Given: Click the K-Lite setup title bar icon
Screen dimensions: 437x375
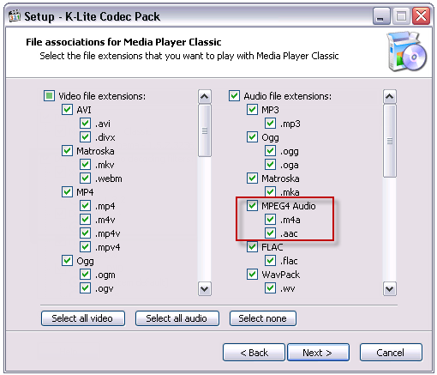Looking at the screenshot, I should click(15, 16).
